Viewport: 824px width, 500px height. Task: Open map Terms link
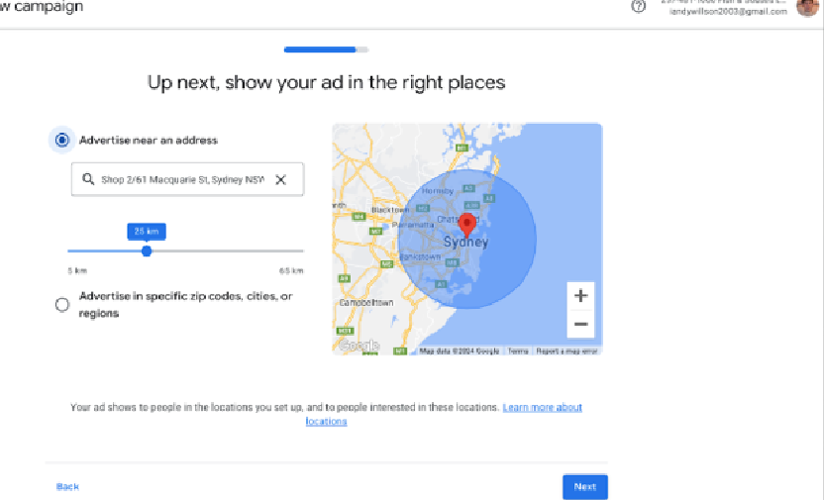[518, 350]
